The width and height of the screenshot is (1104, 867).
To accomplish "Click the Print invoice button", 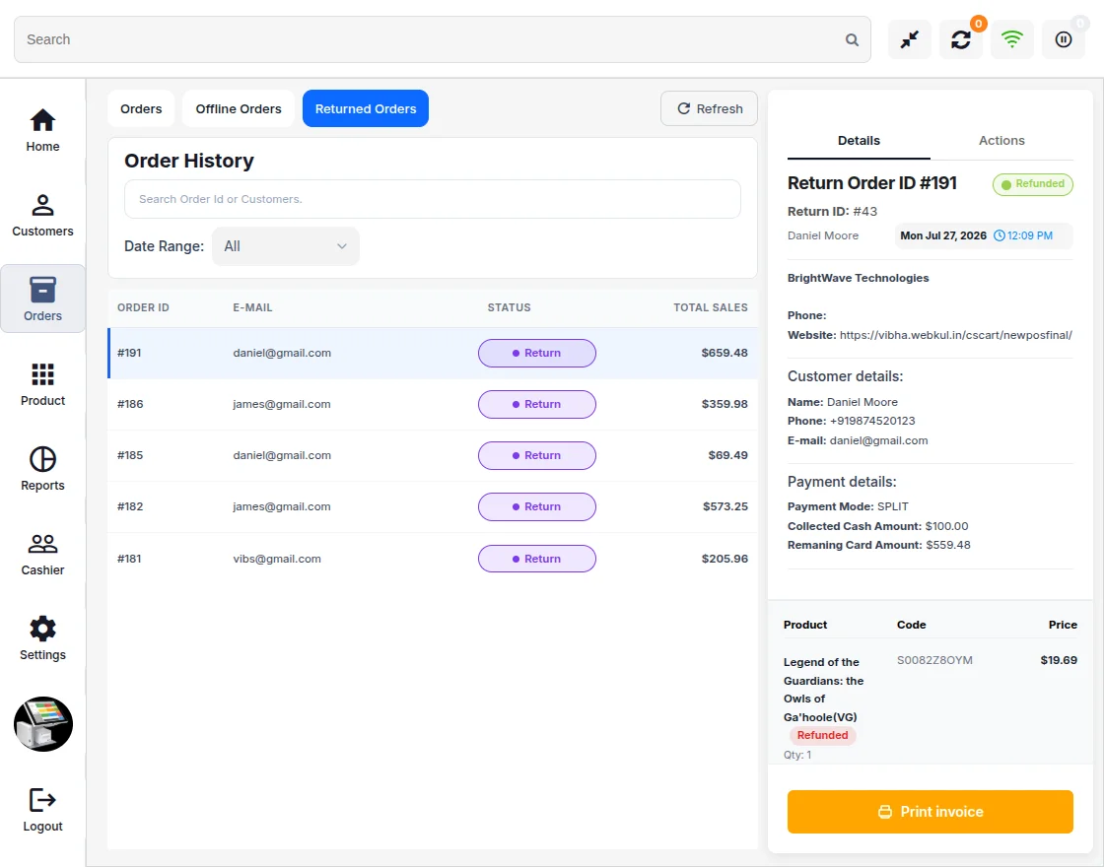I will coord(931,812).
